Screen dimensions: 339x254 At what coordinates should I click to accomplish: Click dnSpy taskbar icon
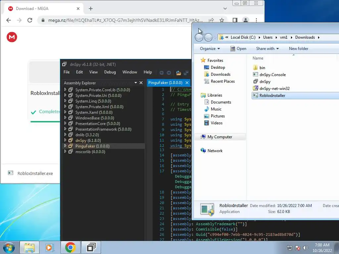(x=91, y=247)
